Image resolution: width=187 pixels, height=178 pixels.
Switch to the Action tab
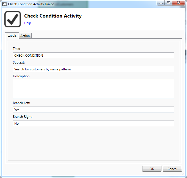25,36
